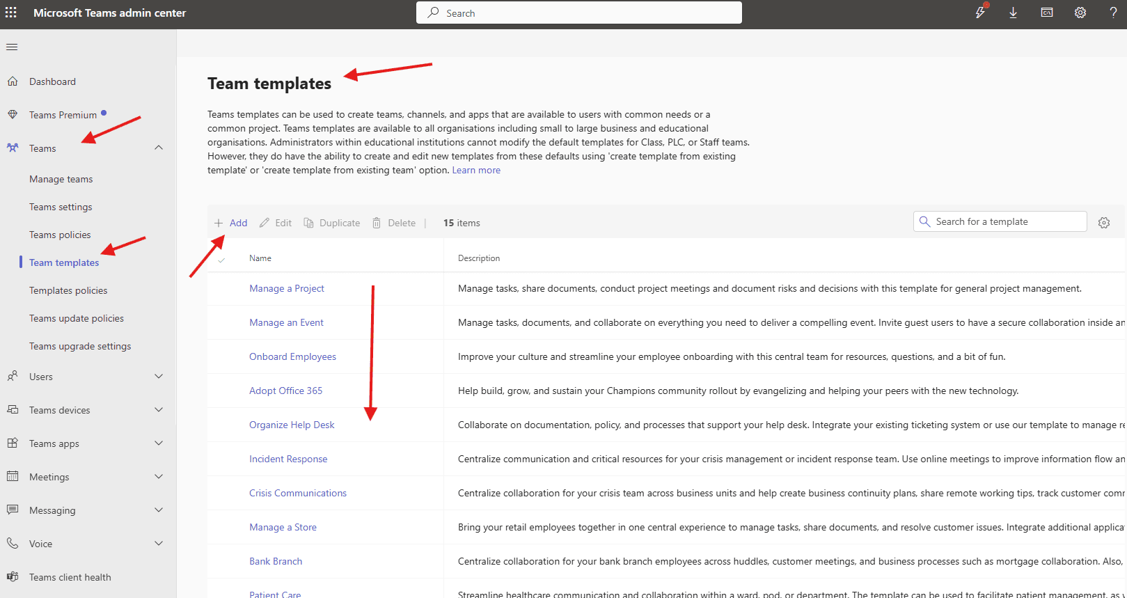Click the Teams Premium diamond icon

pos(13,115)
